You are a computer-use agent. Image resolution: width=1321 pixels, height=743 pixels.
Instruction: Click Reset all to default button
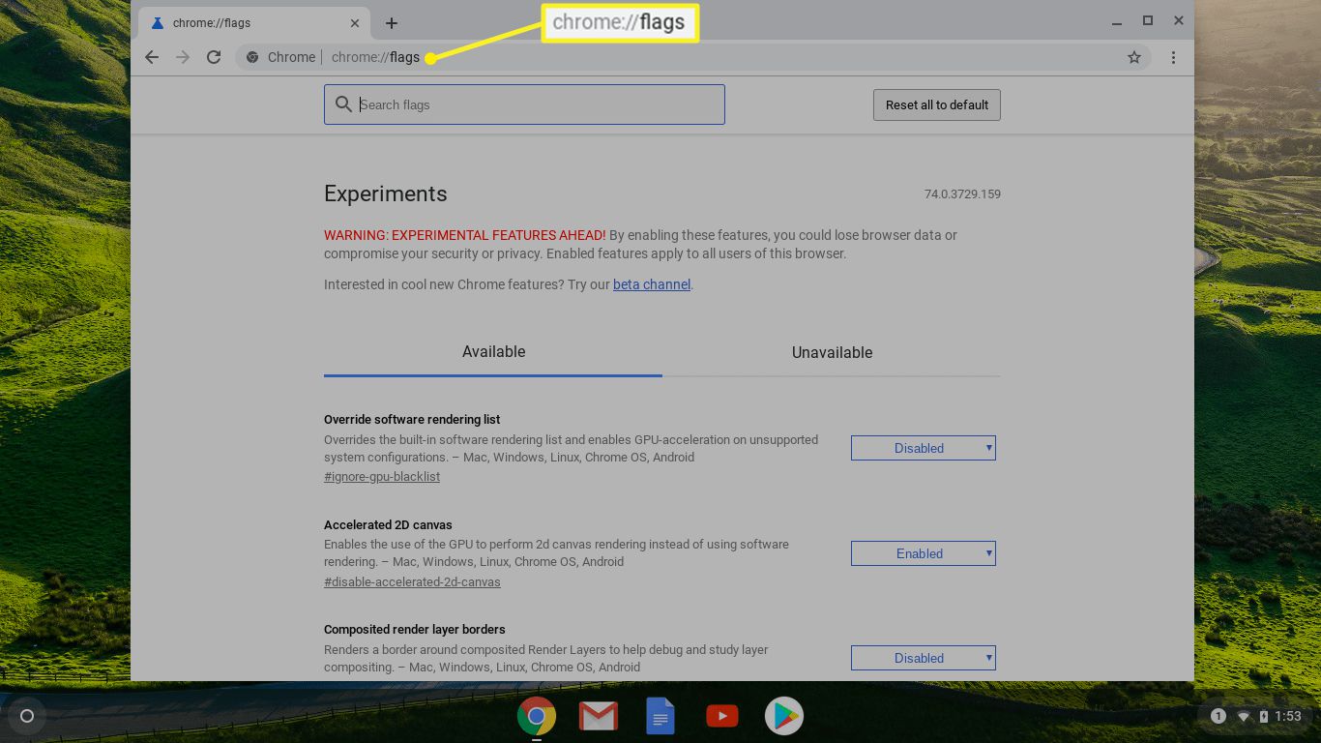coord(936,104)
